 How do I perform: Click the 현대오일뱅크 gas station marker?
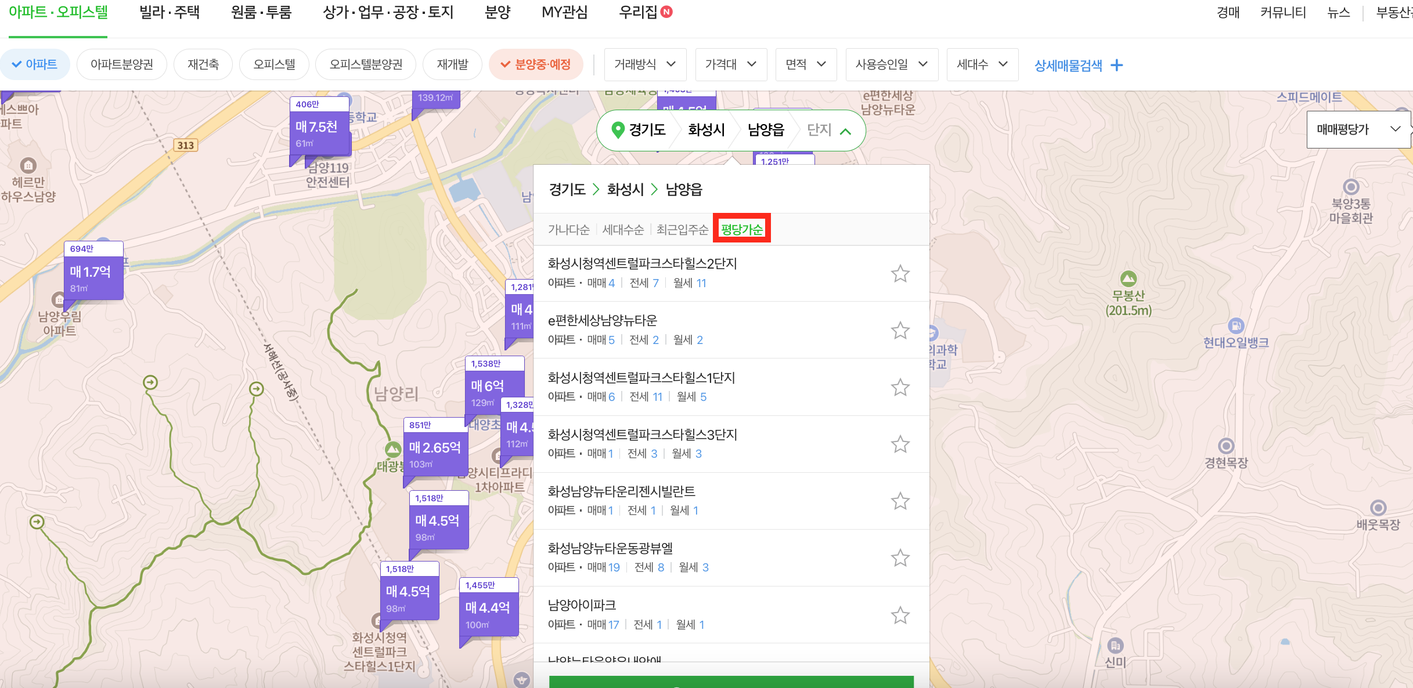[x=1236, y=325]
